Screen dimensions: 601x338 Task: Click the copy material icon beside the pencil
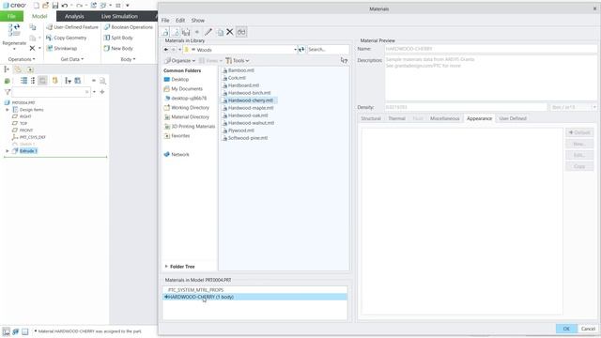pyautogui.click(x=220, y=32)
